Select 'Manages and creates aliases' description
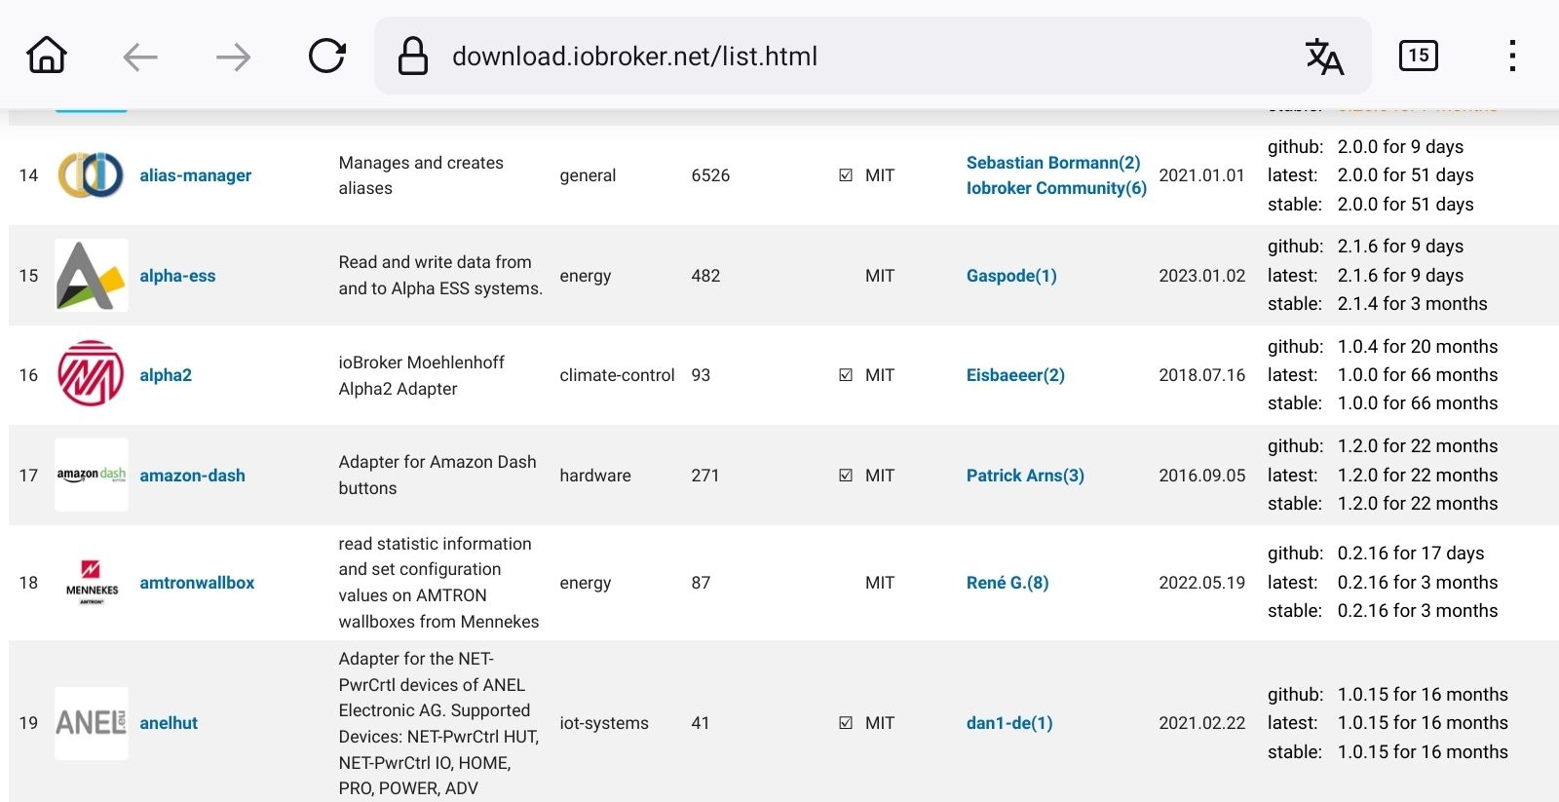Viewport: 1559px width, 802px height. (x=421, y=175)
